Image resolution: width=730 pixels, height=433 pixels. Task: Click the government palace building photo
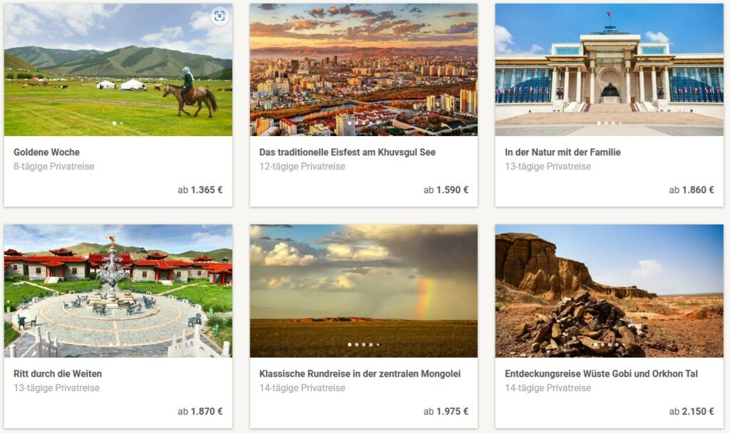(609, 70)
